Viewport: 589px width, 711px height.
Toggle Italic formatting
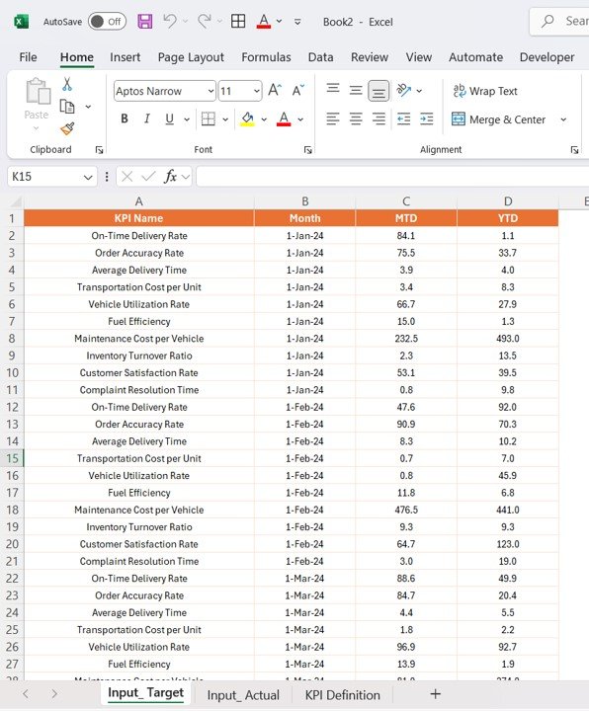coord(146,118)
